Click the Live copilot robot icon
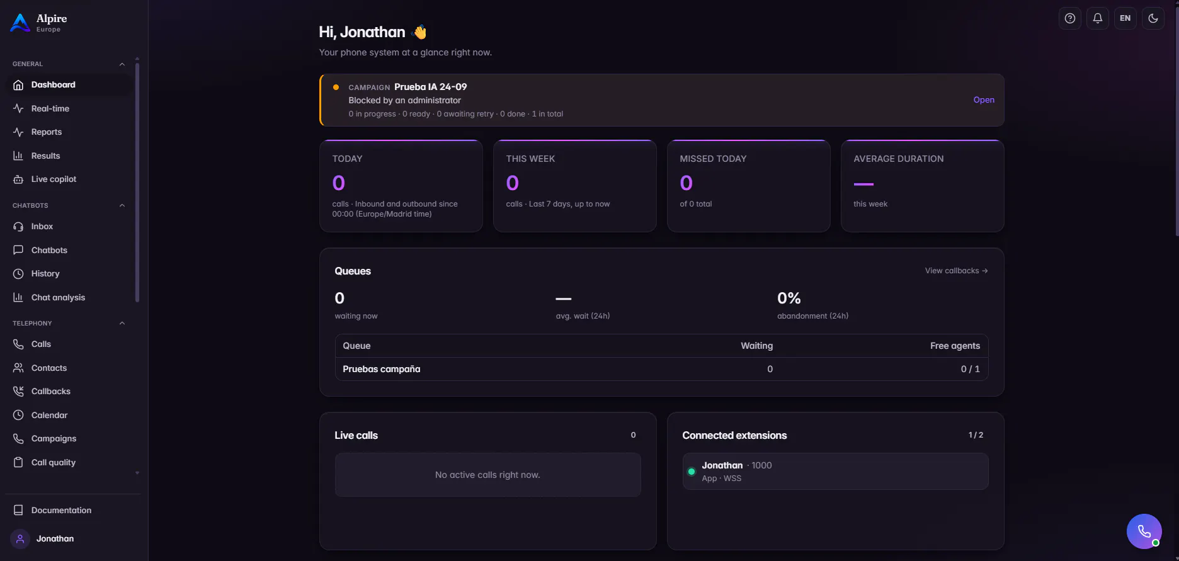The image size is (1179, 561). [18, 179]
